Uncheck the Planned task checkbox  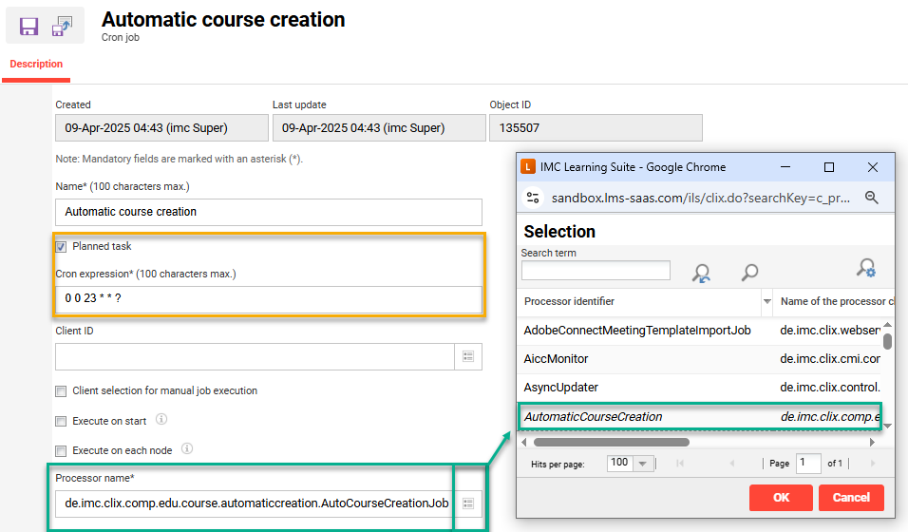62,247
